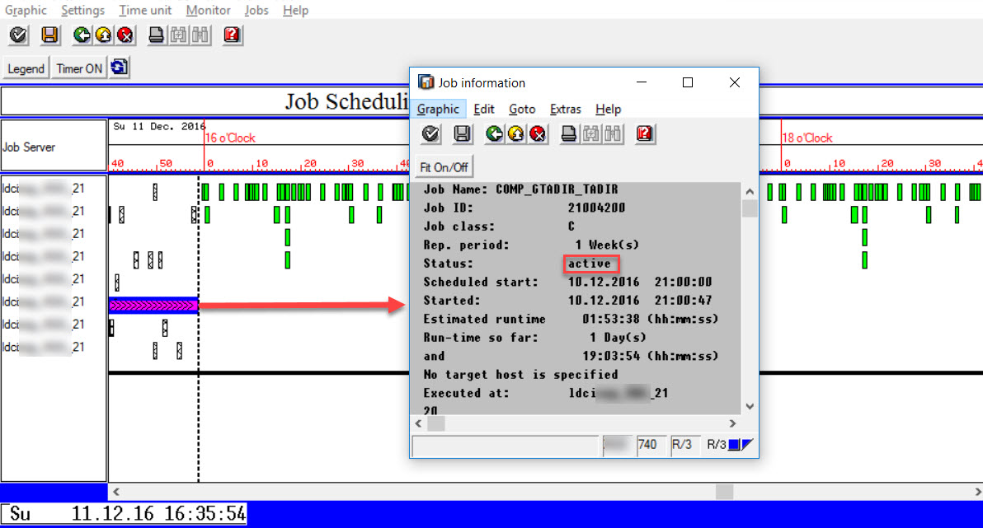The image size is (983, 528).
Task: Click the Legend button
Action: point(26,68)
